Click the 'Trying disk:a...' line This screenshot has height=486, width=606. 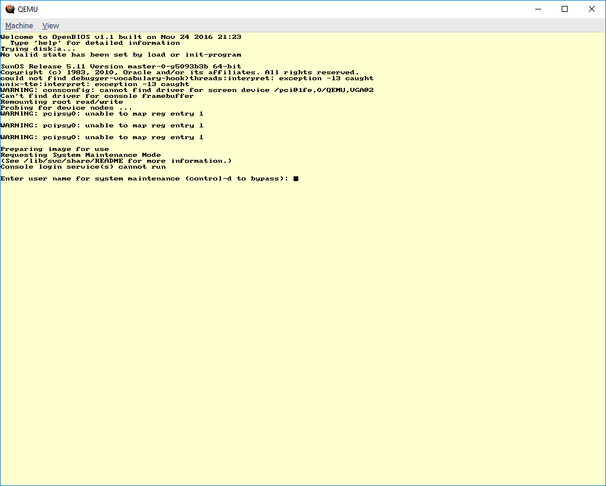click(x=38, y=48)
